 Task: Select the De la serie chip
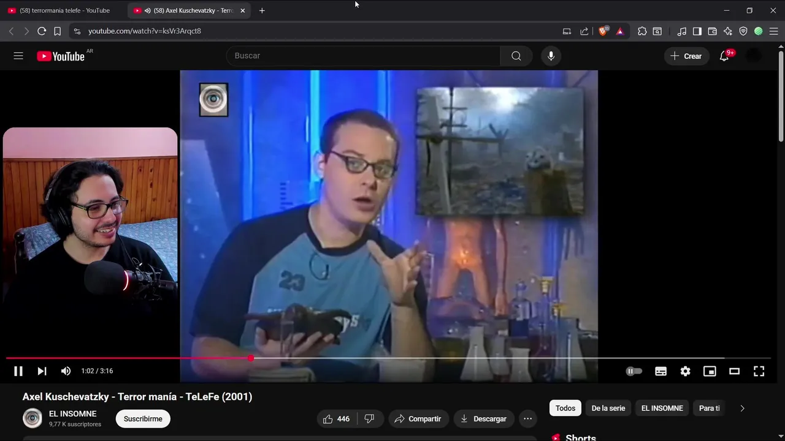click(x=608, y=408)
